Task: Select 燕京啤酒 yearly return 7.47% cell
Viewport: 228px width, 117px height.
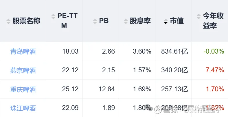Action: tap(214, 70)
